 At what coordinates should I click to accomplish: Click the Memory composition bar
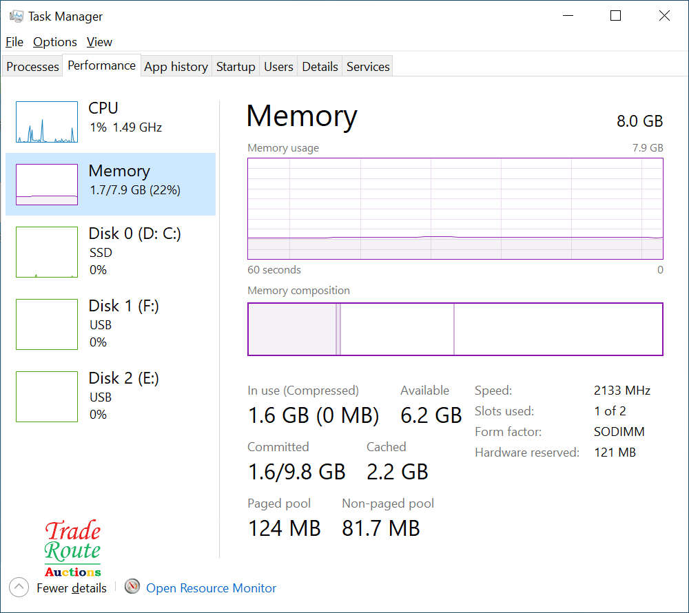pos(455,329)
